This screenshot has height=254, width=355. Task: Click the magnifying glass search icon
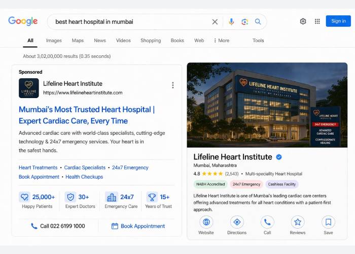tap(258, 21)
